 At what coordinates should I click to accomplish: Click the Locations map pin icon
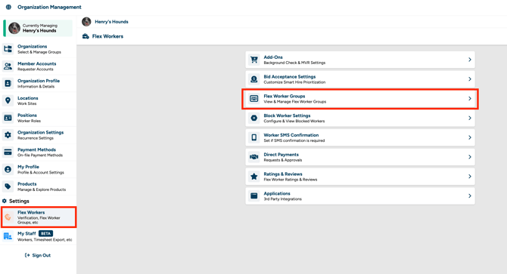[x=8, y=100]
